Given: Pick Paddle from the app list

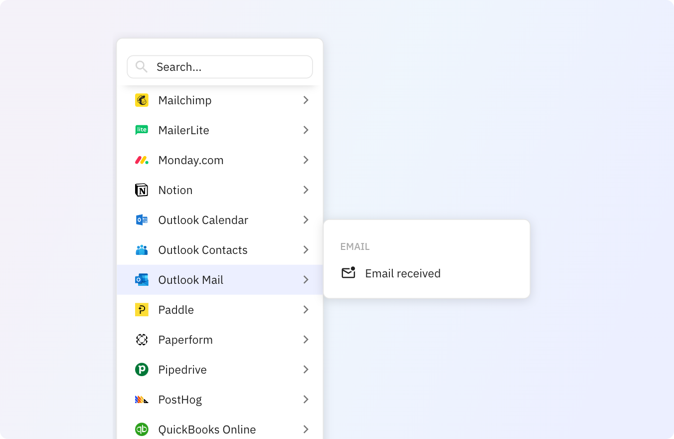Looking at the screenshot, I should pos(220,310).
